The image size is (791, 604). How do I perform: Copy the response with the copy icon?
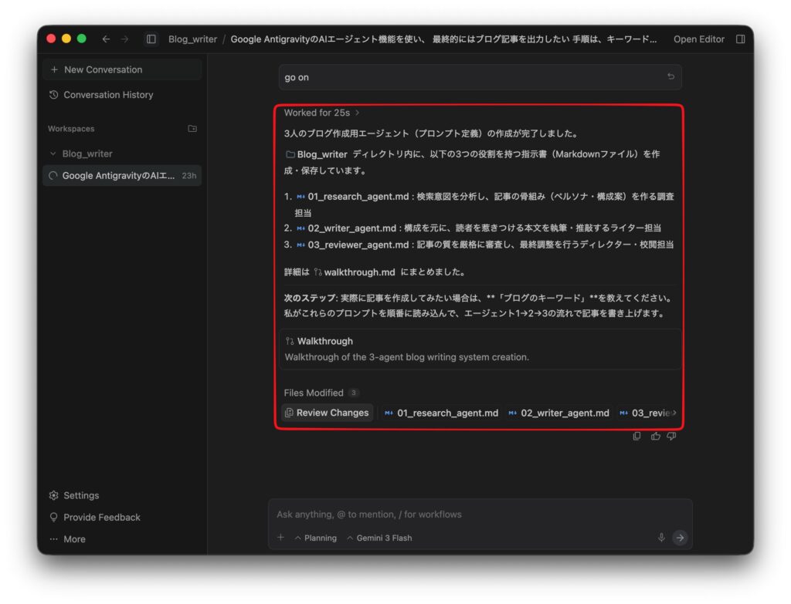tap(637, 437)
